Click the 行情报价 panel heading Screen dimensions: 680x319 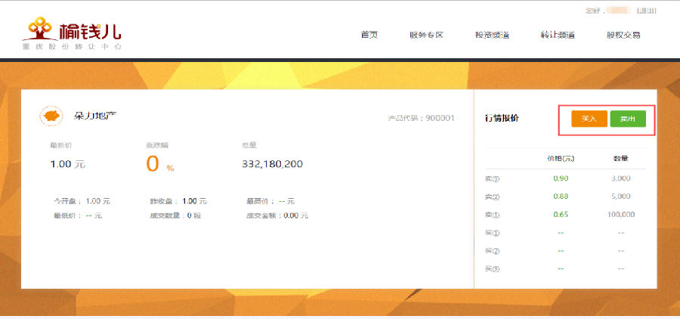click(502, 119)
